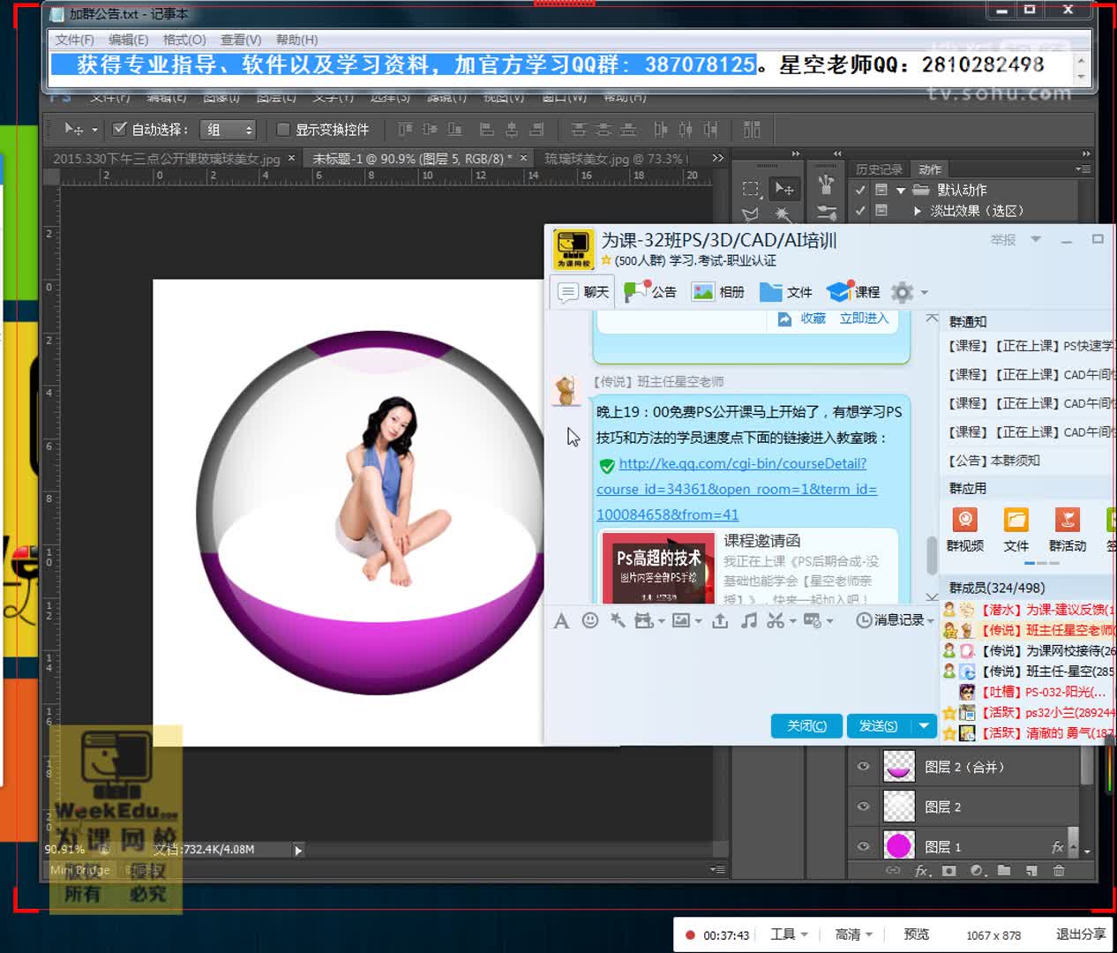Image resolution: width=1117 pixels, height=953 pixels.
Task: Click the align top edges icon
Action: tap(405, 130)
